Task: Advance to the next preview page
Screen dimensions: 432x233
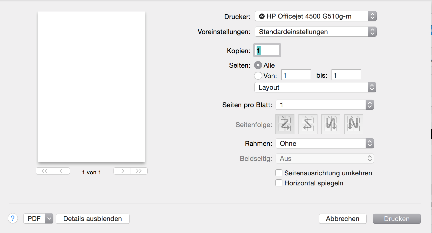Action: coord(122,171)
